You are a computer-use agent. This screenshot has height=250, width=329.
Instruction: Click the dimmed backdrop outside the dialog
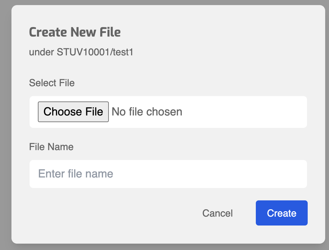point(5,127)
